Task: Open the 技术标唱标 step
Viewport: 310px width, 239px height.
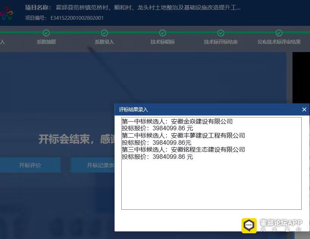Action: [x=162, y=42]
